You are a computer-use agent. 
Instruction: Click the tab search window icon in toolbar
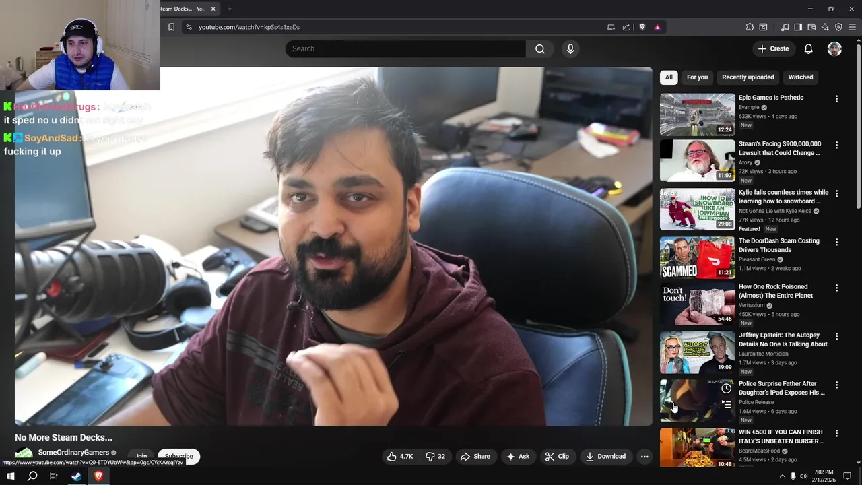(x=764, y=27)
